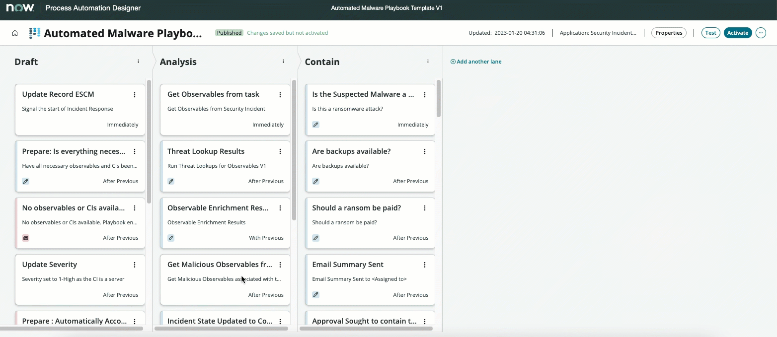Click the pencil icon on the Threat Lookup Results card

[171, 181]
